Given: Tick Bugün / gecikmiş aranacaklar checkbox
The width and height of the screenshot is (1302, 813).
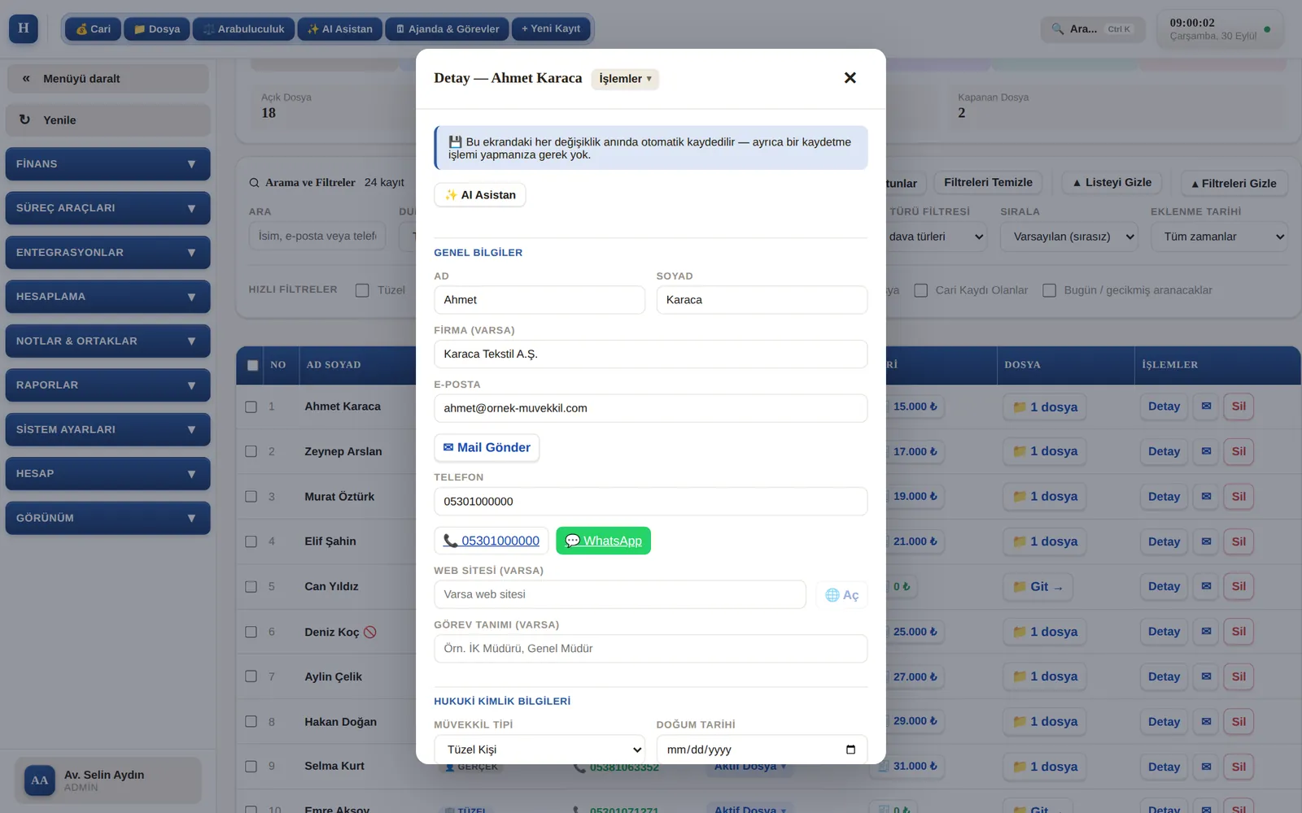Looking at the screenshot, I should (x=1049, y=290).
